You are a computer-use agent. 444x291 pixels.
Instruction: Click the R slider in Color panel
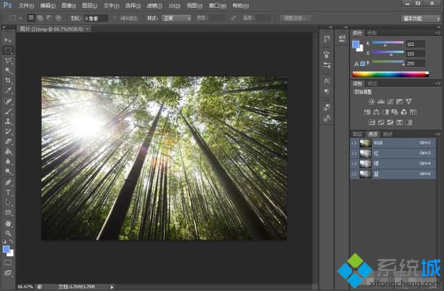click(388, 42)
